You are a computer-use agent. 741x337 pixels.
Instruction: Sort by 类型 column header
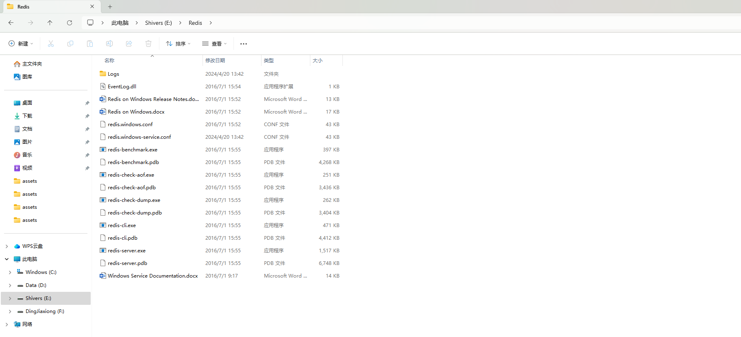[x=268, y=60]
